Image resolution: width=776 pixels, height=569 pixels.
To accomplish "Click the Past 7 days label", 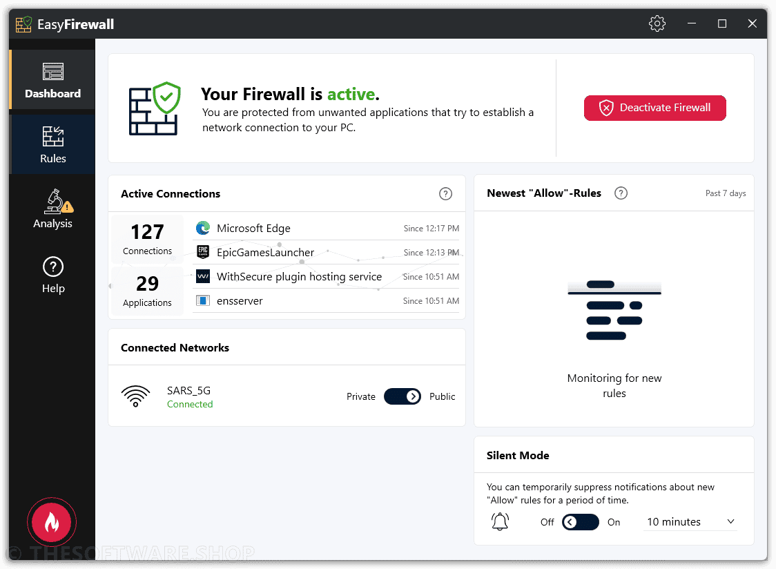I will (x=726, y=193).
